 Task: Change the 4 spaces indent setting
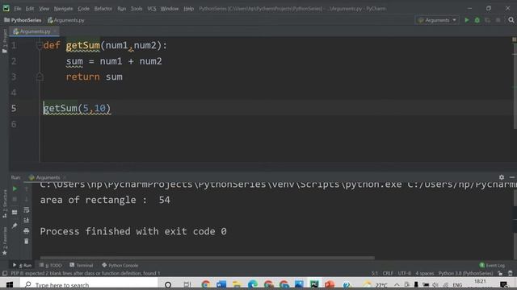click(x=425, y=273)
